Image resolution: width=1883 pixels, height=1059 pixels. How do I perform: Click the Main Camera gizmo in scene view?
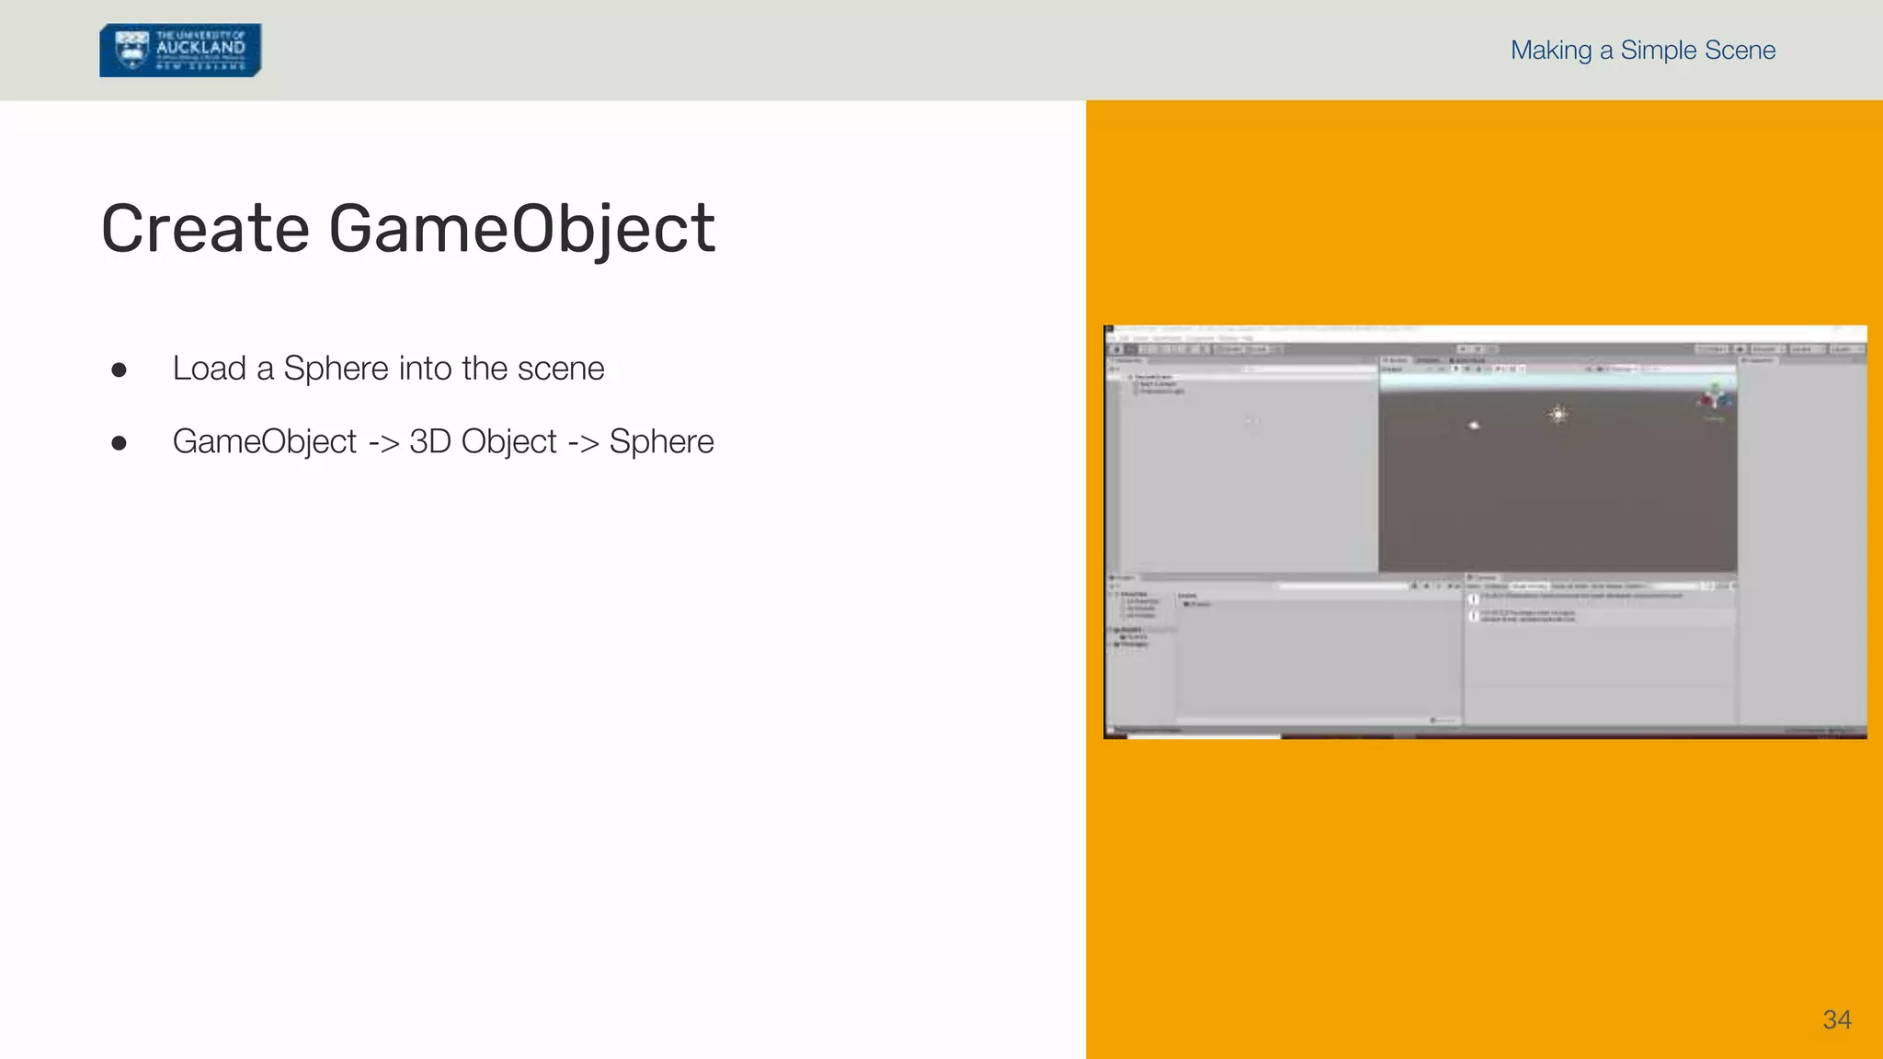point(1474,425)
